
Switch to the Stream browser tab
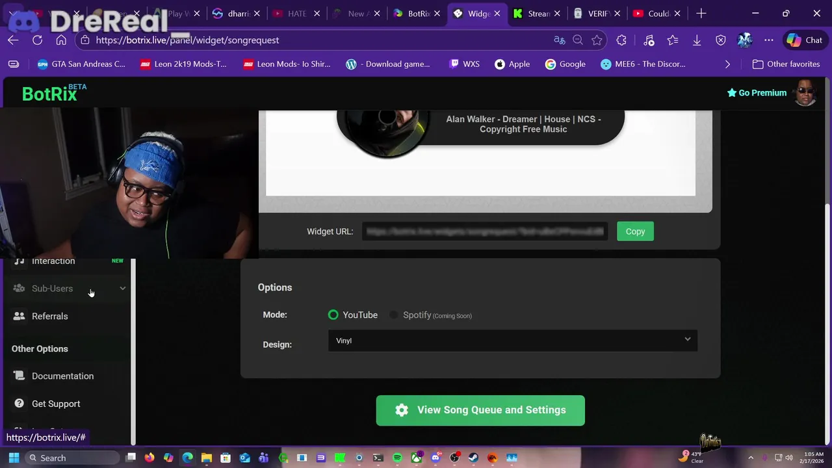click(537, 14)
